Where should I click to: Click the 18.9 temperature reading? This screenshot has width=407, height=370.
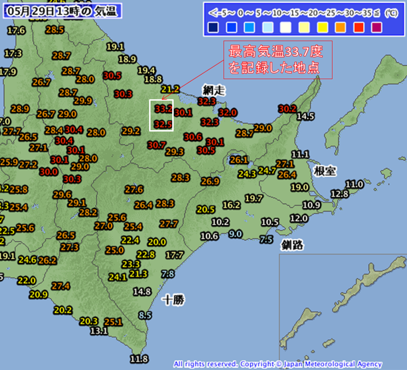pos(127,59)
